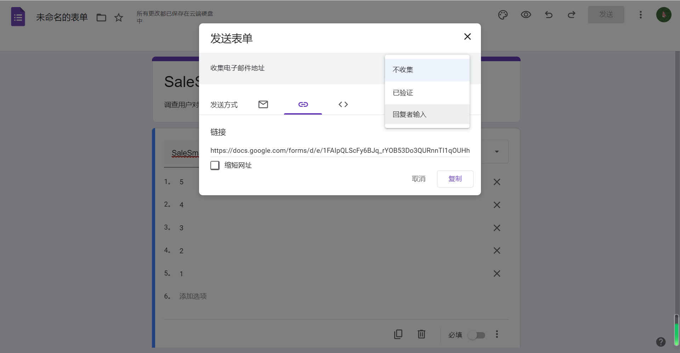Image resolution: width=680 pixels, height=353 pixels.
Task: Toggle the 必填 required switch
Action: (x=476, y=335)
